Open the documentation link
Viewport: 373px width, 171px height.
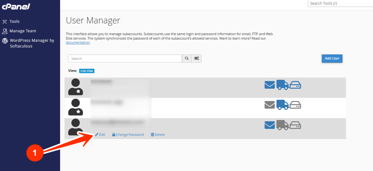tap(78, 43)
